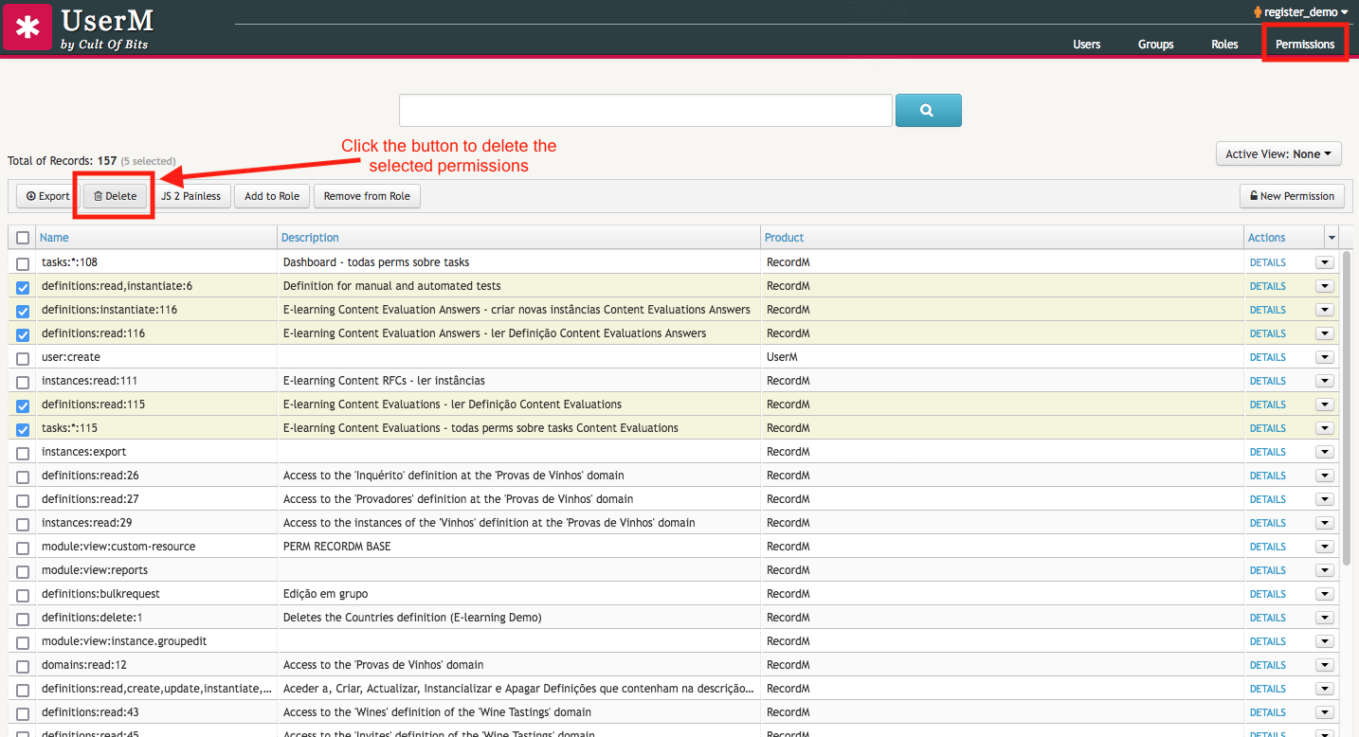
Task: Click the New Permission button
Action: 1292,196
